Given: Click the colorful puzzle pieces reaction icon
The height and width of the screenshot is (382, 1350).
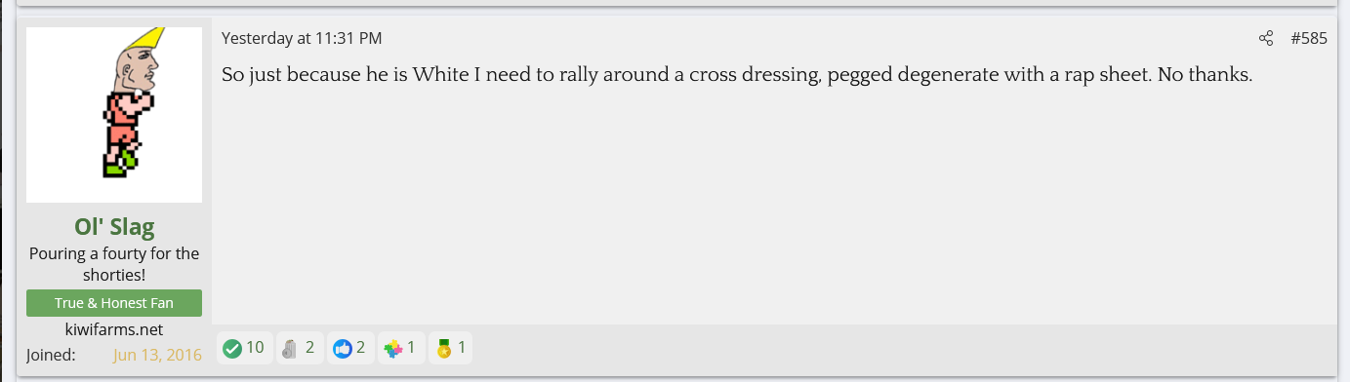Looking at the screenshot, I should (393, 348).
